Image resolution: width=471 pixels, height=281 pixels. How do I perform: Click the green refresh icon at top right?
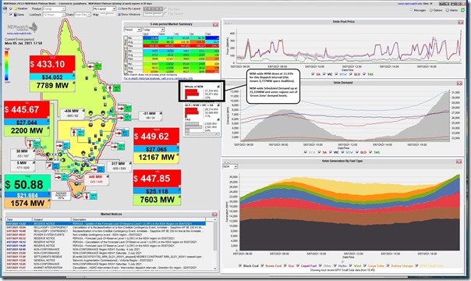tap(463, 10)
